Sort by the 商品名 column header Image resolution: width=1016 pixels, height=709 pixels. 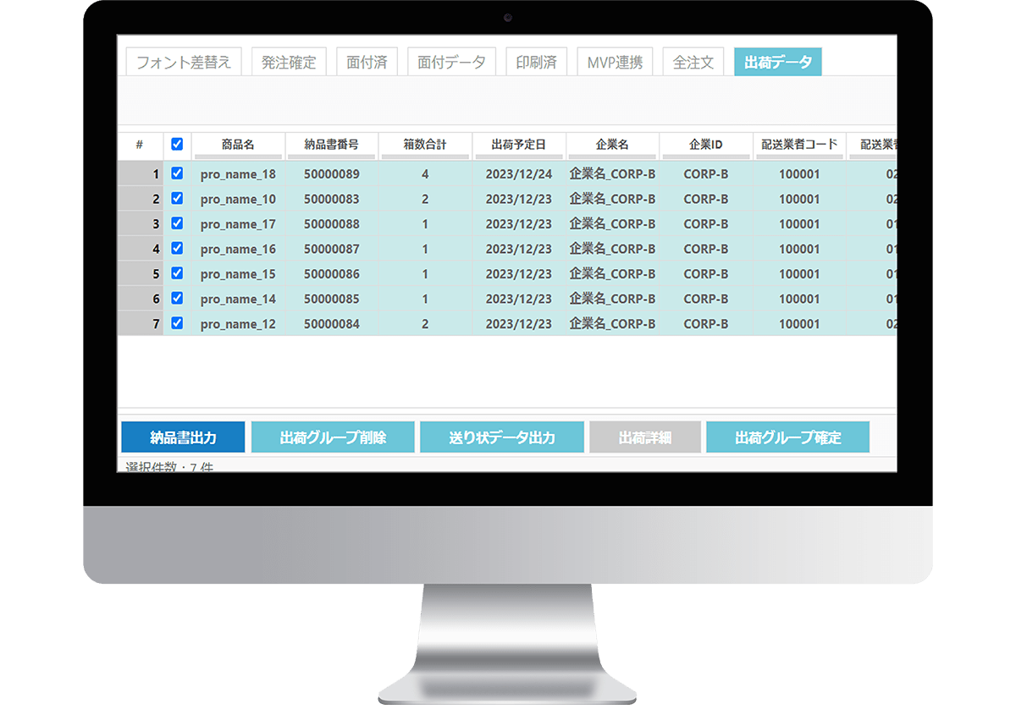238,144
